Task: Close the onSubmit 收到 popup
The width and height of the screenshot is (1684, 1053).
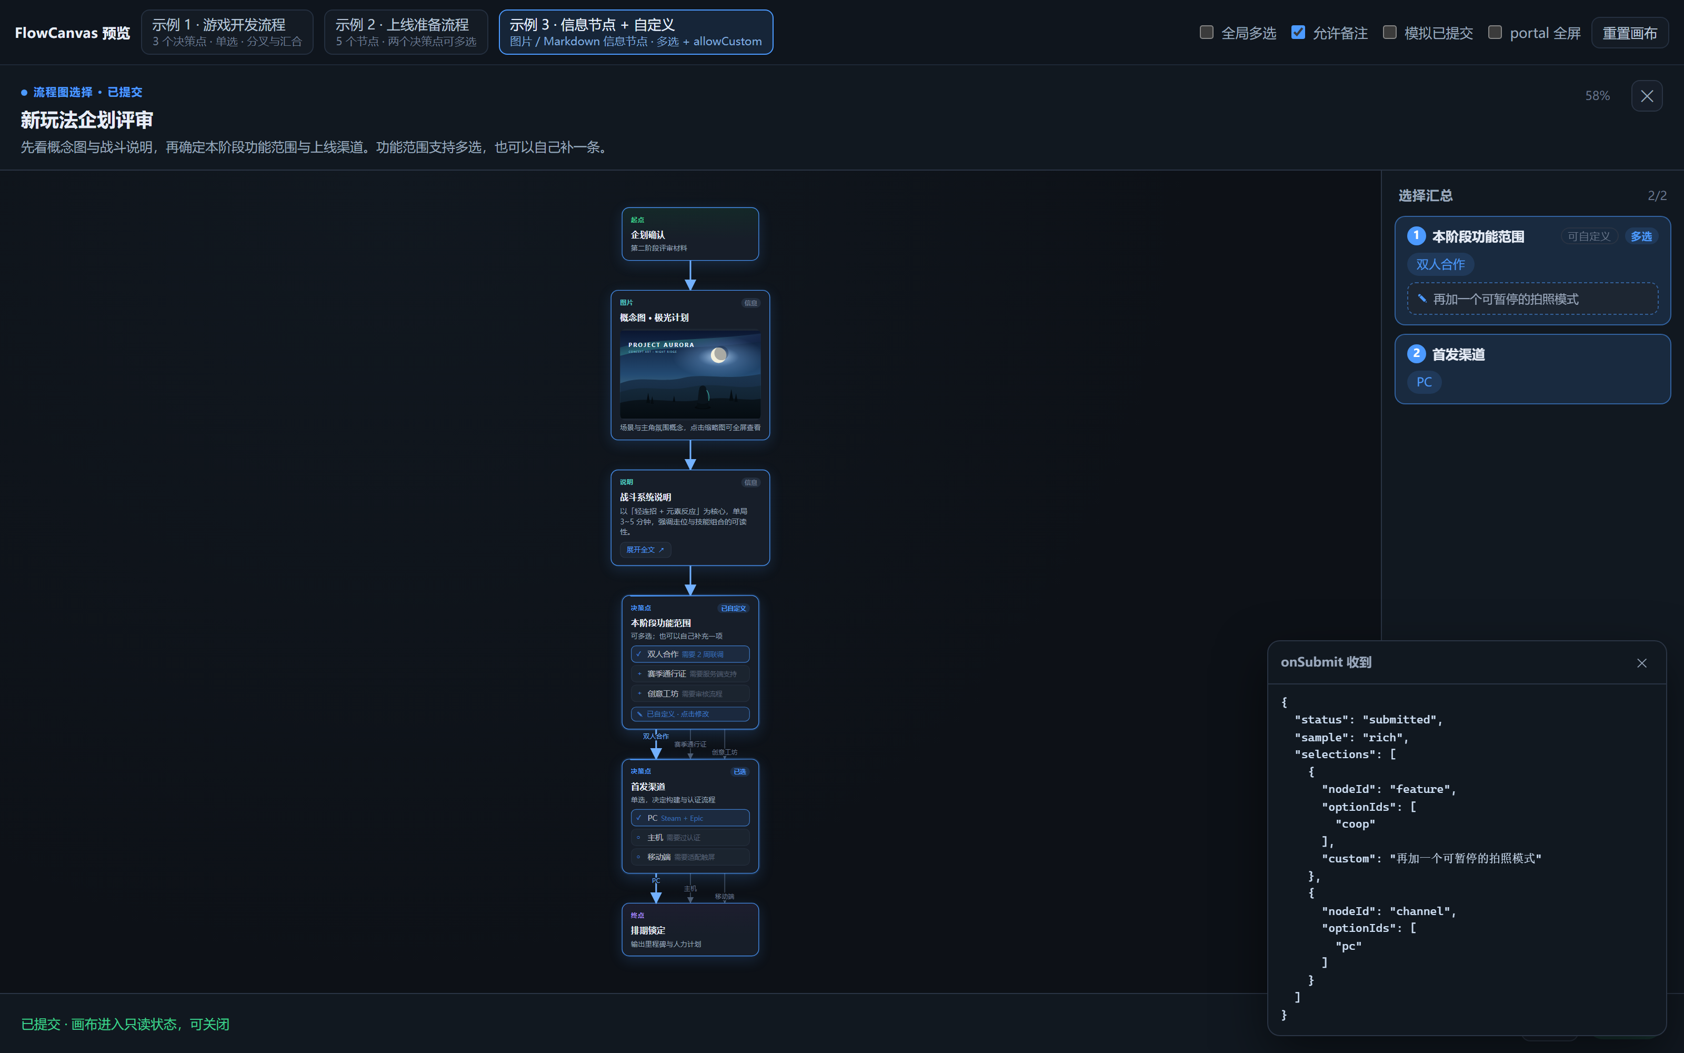Action: click(1641, 662)
